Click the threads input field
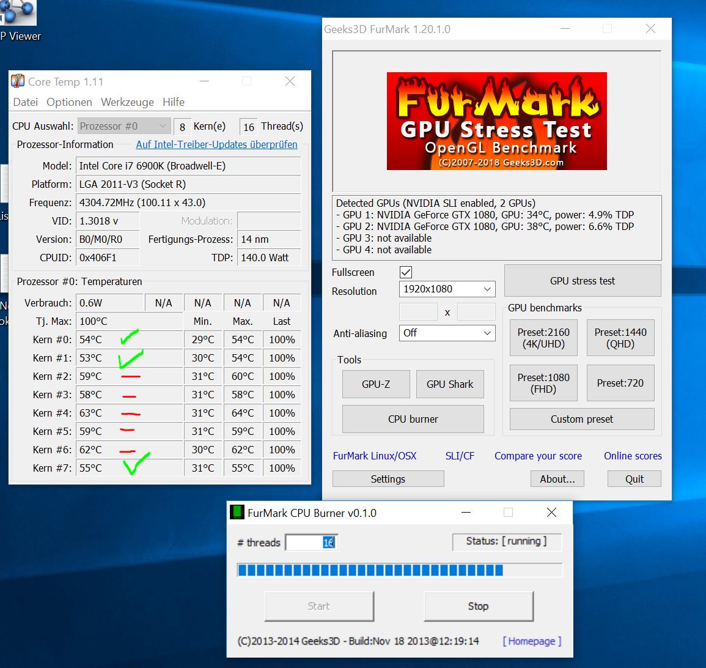 [311, 543]
